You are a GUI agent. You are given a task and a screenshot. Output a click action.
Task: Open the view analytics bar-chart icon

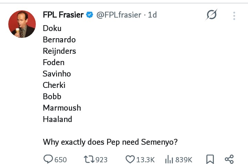(169, 159)
